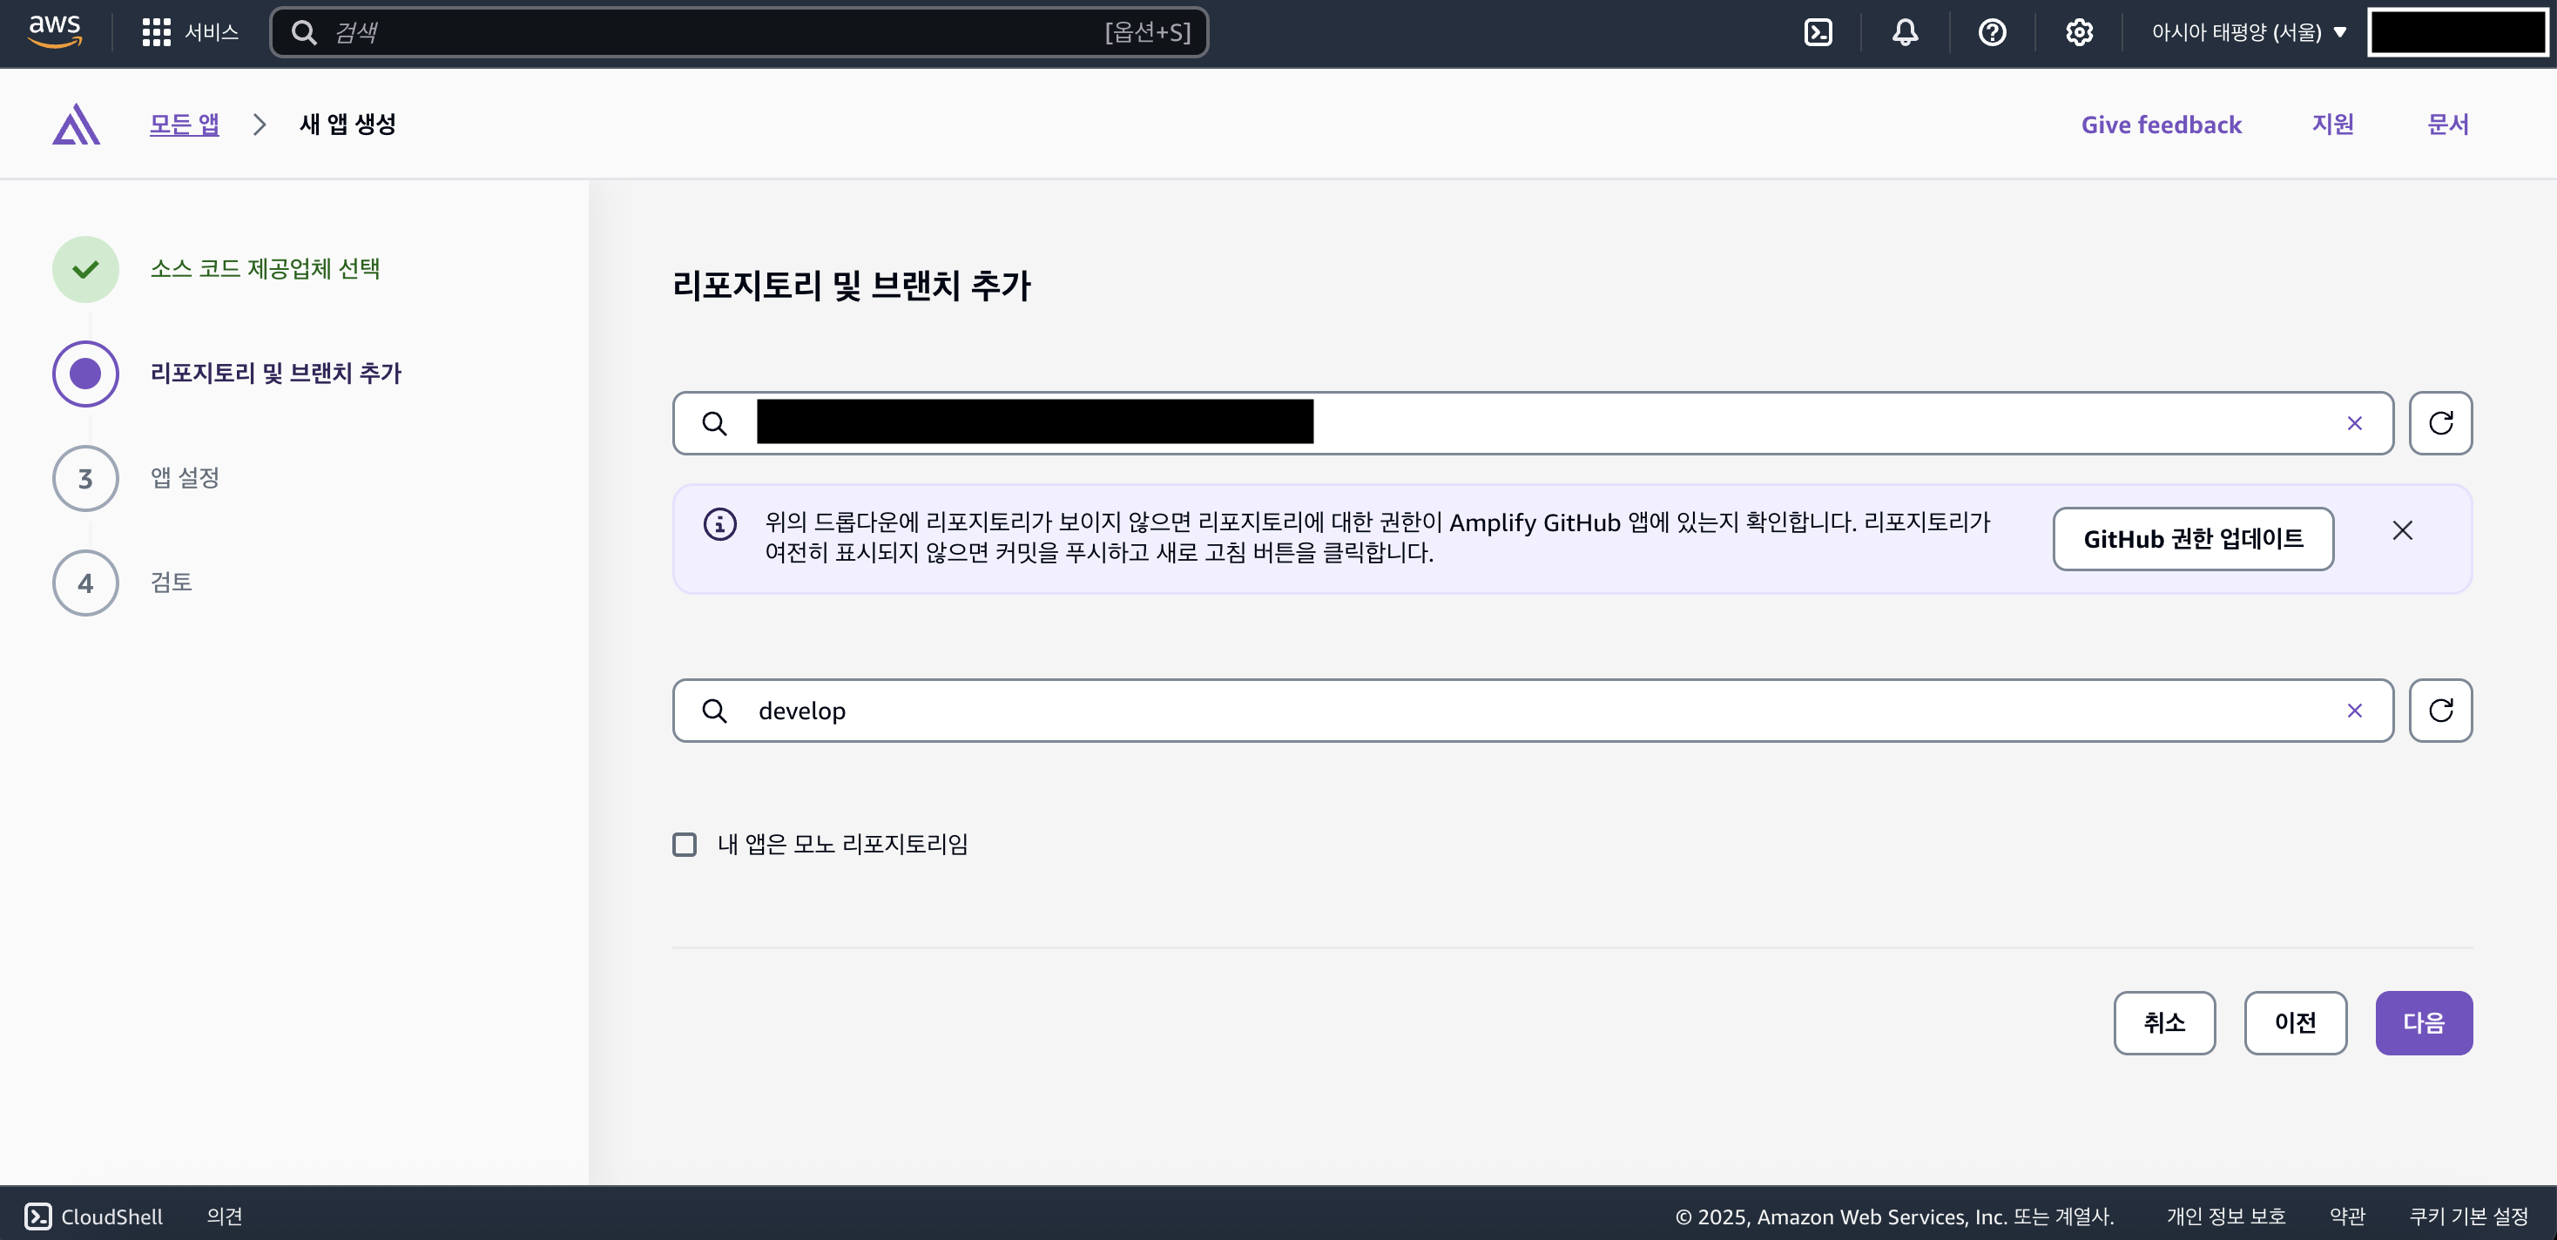Refresh the repository list with the refresh icon

coord(2441,423)
